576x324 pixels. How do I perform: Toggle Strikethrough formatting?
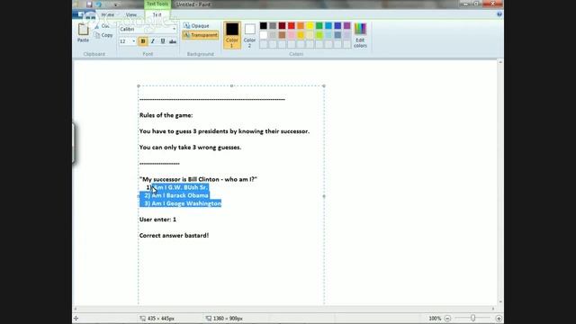click(x=173, y=41)
